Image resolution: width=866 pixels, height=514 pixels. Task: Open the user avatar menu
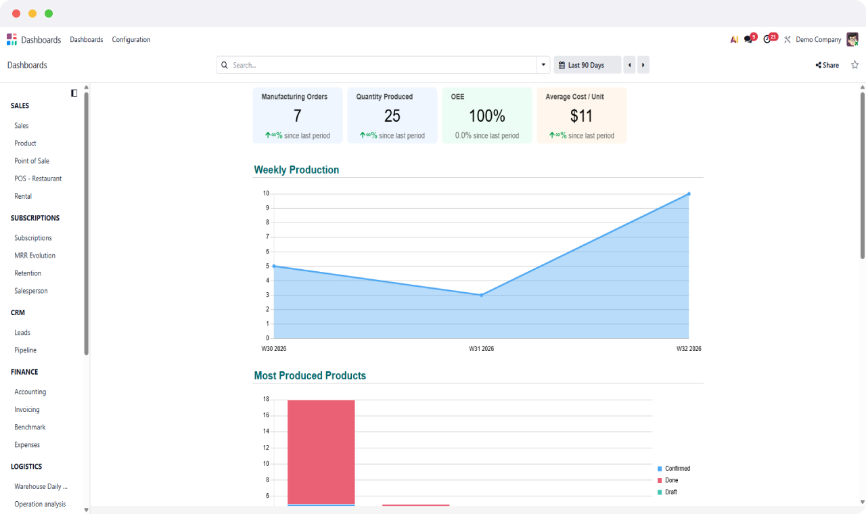point(852,39)
